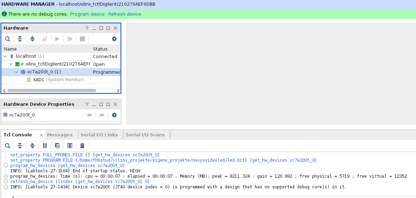Click the Program device link
This screenshot has width=416, height=198.
point(87,14)
